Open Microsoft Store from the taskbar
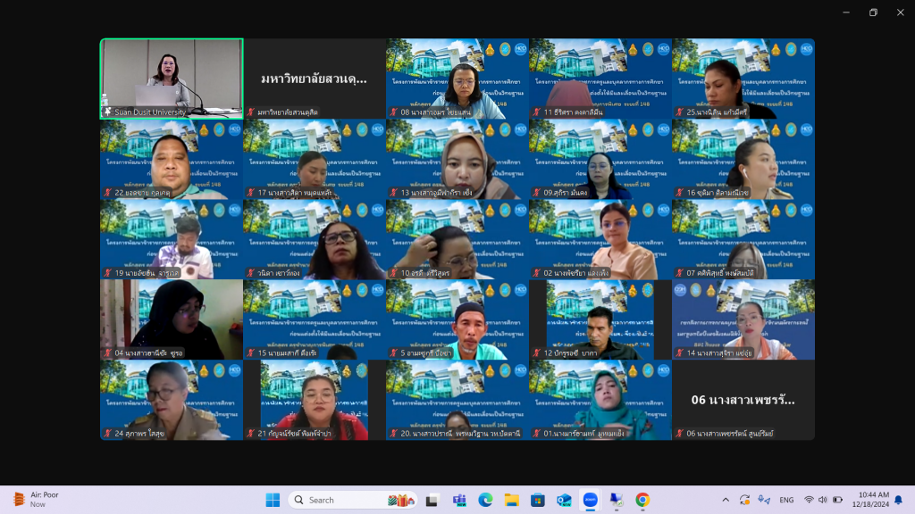 (x=538, y=500)
